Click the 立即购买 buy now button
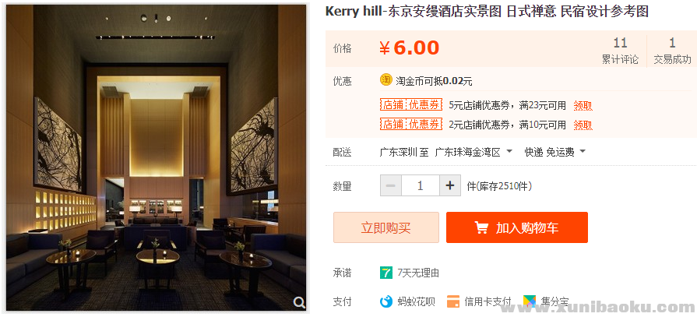This screenshot has width=697, height=317. tap(386, 227)
